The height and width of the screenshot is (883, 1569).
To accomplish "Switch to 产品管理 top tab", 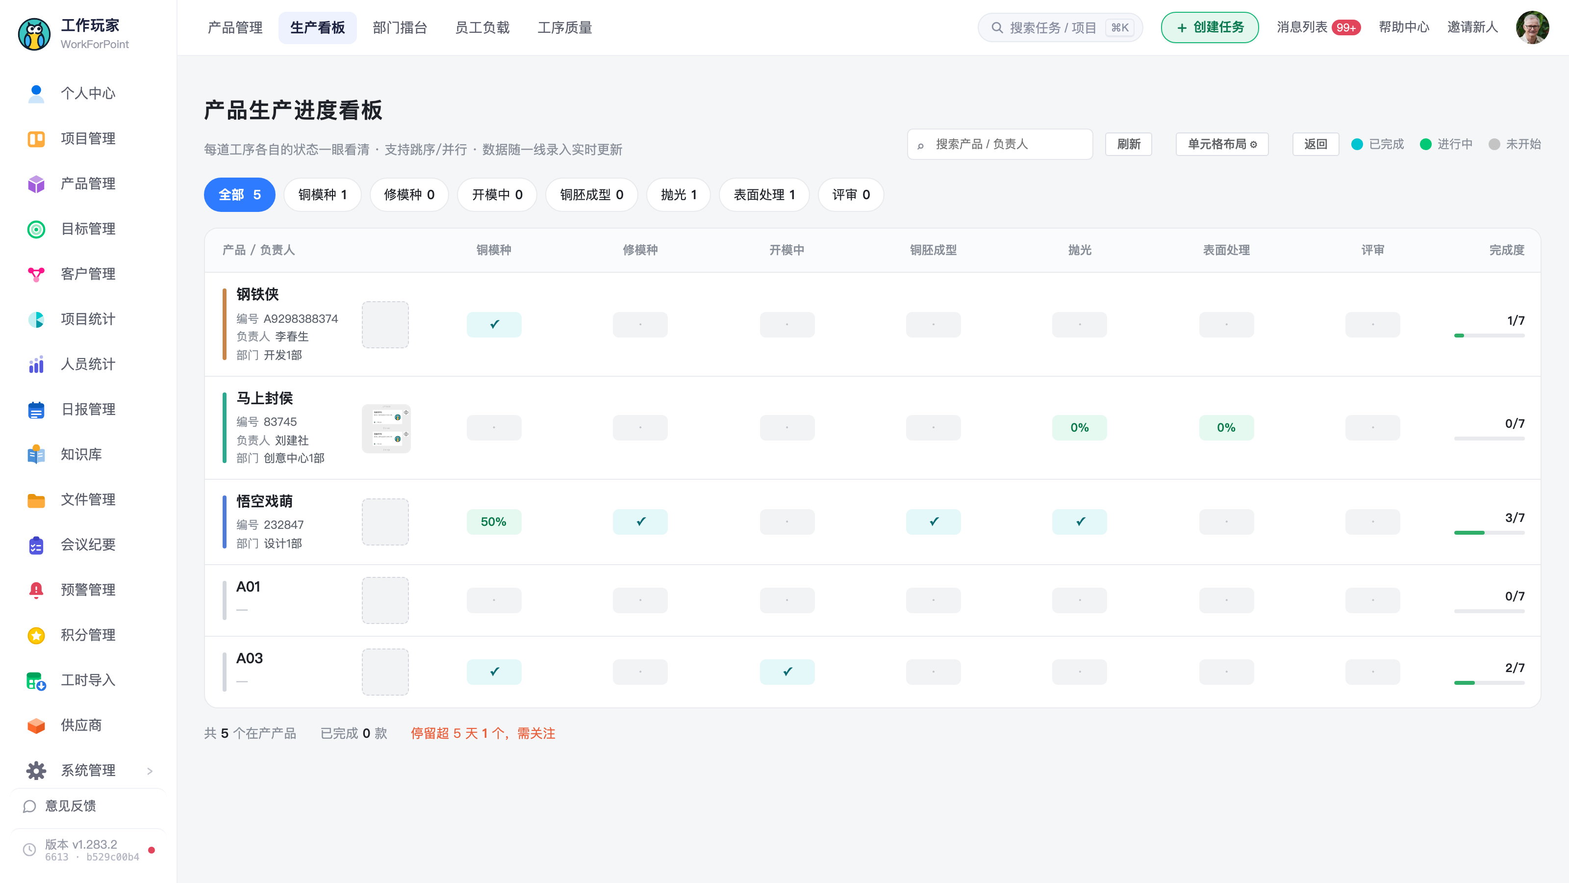I will (x=235, y=27).
